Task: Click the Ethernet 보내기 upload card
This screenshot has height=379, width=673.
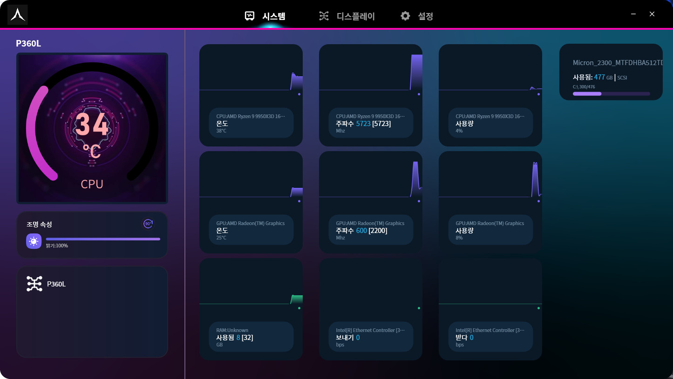Action: [371, 309]
